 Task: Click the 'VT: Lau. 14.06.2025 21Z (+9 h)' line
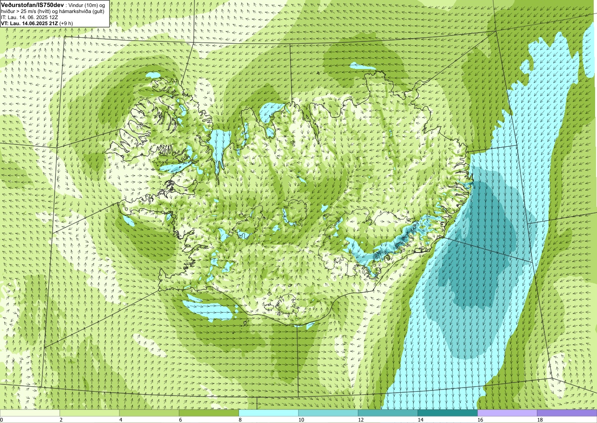pos(36,23)
